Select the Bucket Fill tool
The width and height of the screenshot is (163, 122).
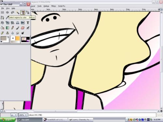click(x=2, y=28)
